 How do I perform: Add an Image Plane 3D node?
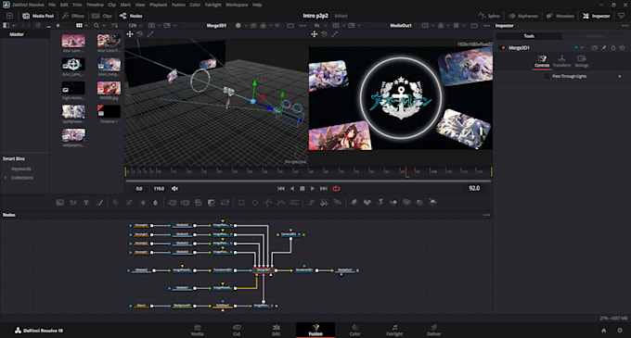tap(354, 203)
